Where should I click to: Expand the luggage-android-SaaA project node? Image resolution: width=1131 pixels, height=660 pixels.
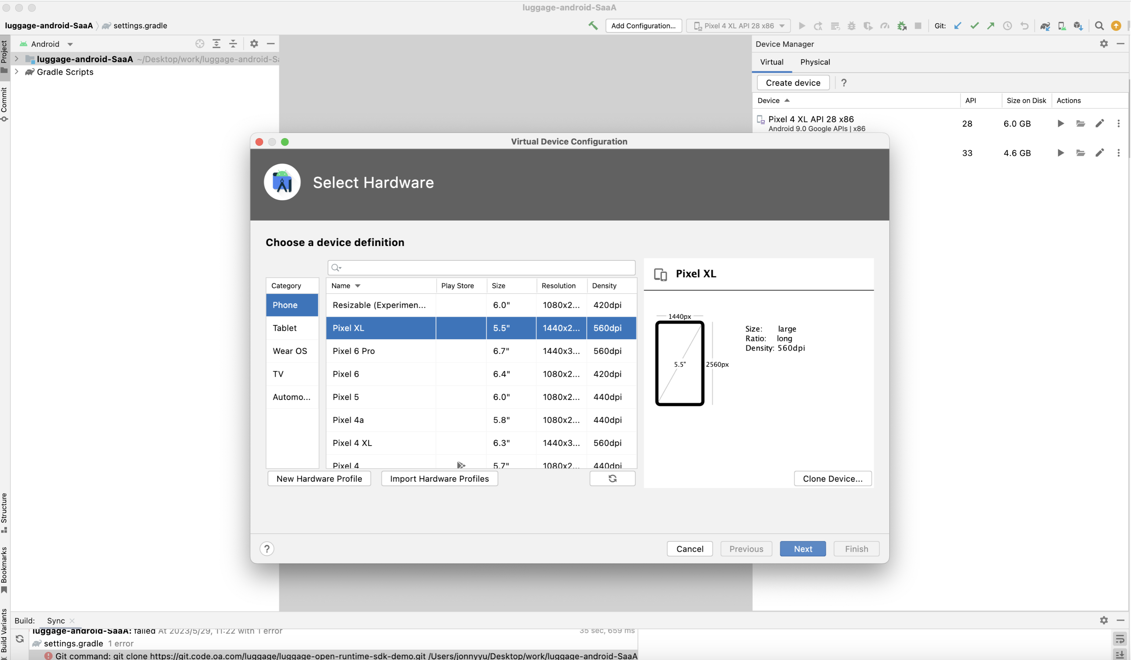coord(17,59)
